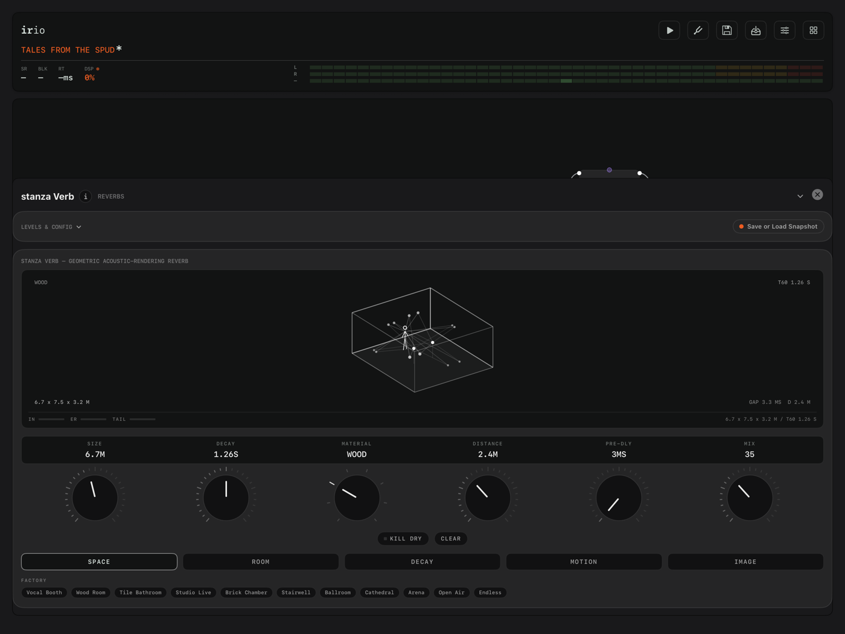Screen dimensions: 845x634
Task: Open the mixer sliders settings icon
Action: tap(785, 30)
